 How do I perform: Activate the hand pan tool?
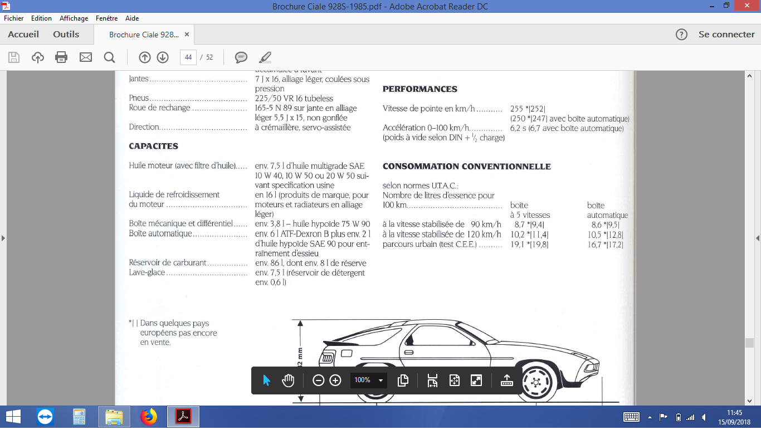(288, 380)
